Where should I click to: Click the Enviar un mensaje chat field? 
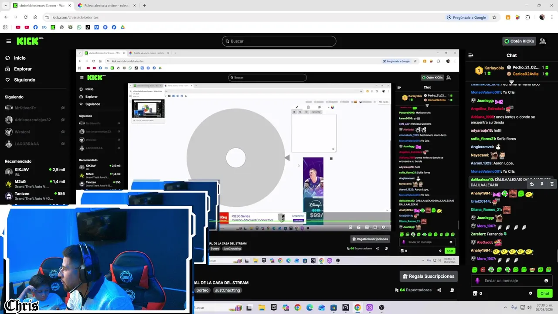[x=511, y=280]
